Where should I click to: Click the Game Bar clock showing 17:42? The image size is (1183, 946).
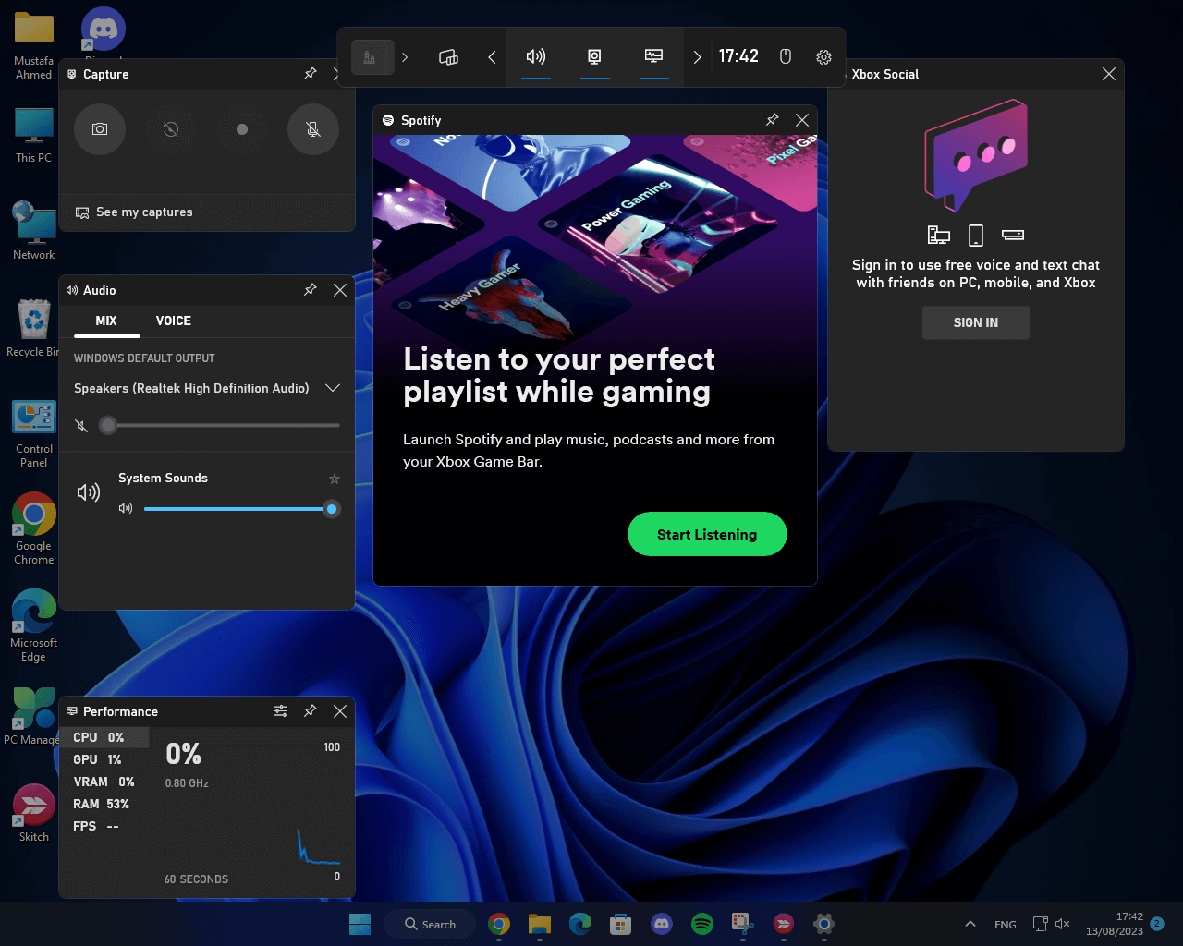coord(738,56)
